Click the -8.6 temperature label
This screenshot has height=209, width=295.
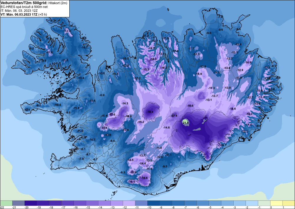pos(68,113)
